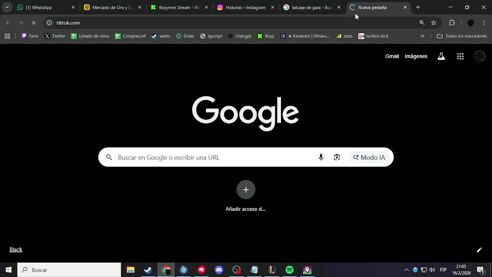Open the Extensions puzzle icon
Screen dimensions: 492x277
pos(452,23)
